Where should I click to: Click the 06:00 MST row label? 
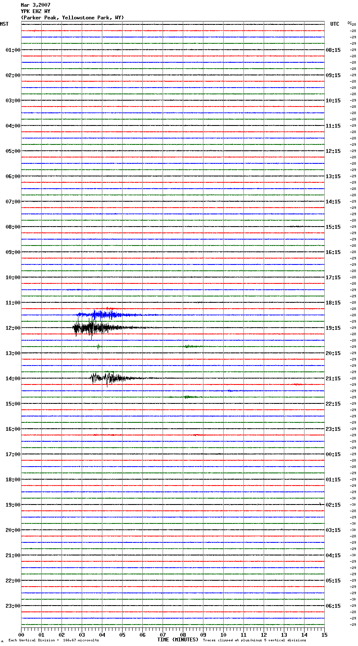13,176
